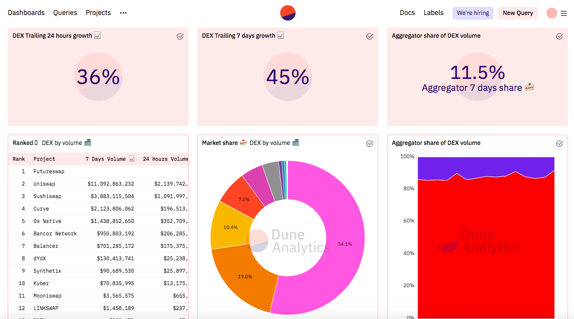Screen dimensions: 574x319
Task: Click verified check on Market share DEX by volume
Action: click(369, 144)
